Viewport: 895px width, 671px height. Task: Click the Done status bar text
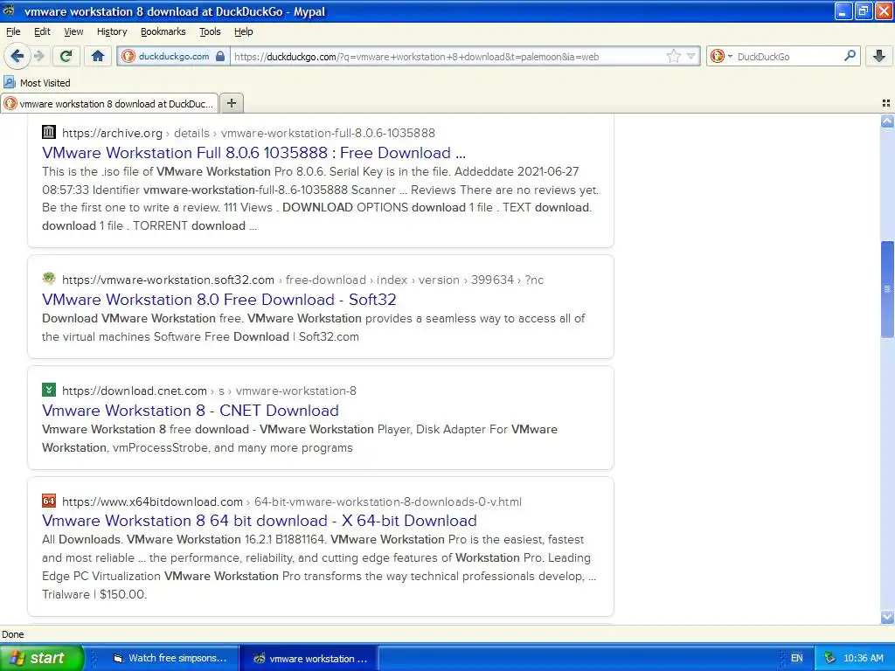(12, 634)
